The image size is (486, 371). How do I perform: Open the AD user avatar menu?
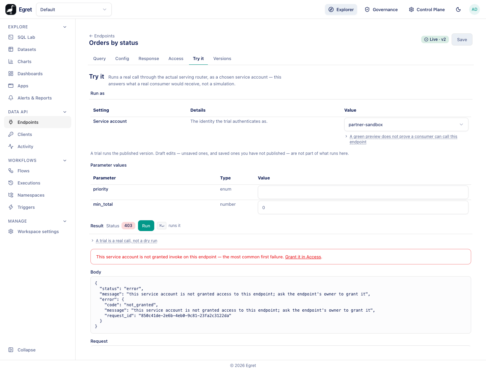click(475, 9)
